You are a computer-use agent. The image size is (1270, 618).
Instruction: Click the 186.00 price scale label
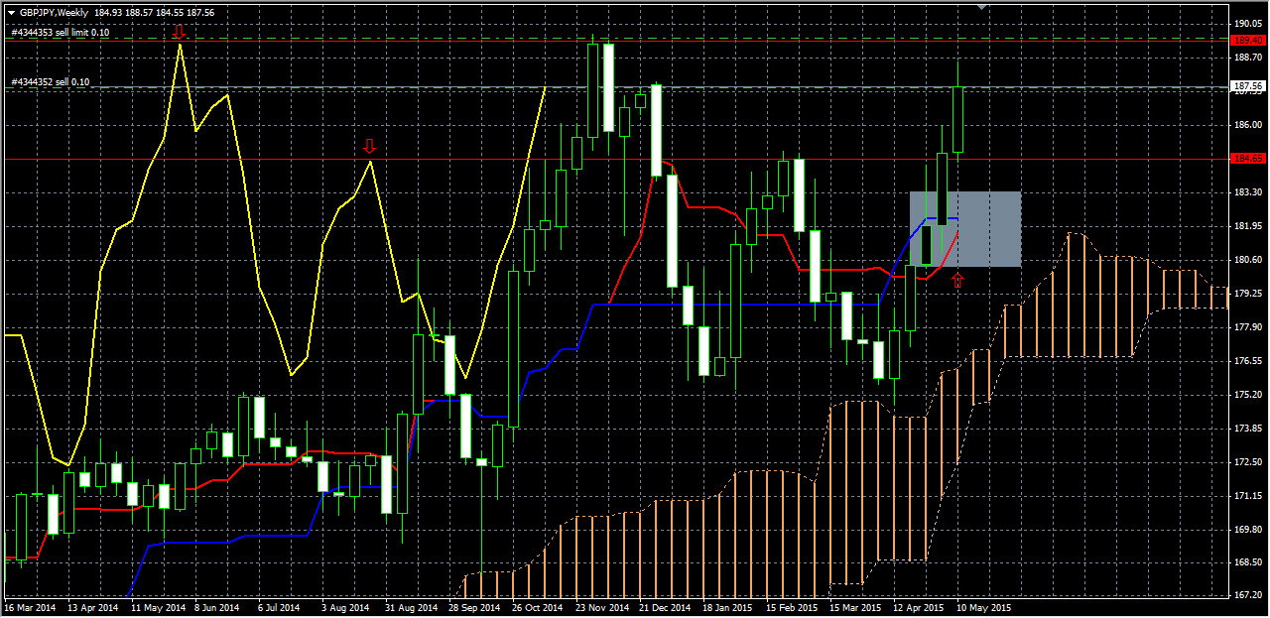tap(1246, 125)
